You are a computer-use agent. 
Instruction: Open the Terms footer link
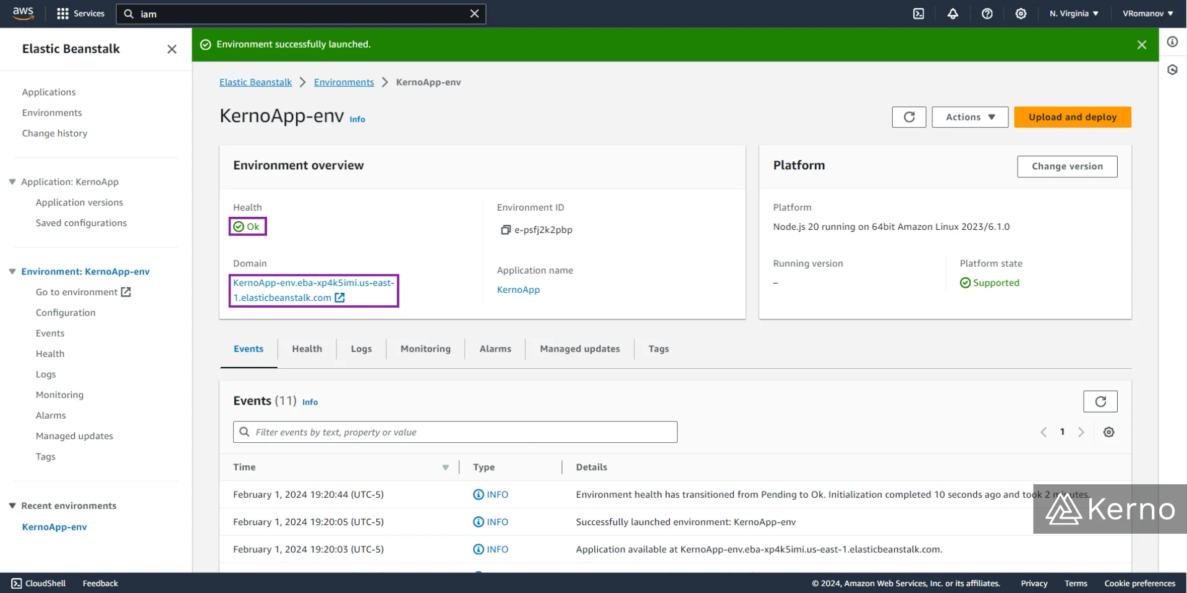pos(1076,583)
